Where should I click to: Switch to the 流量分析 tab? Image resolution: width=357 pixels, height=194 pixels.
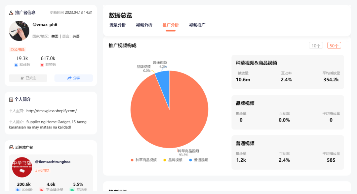pos(117,25)
